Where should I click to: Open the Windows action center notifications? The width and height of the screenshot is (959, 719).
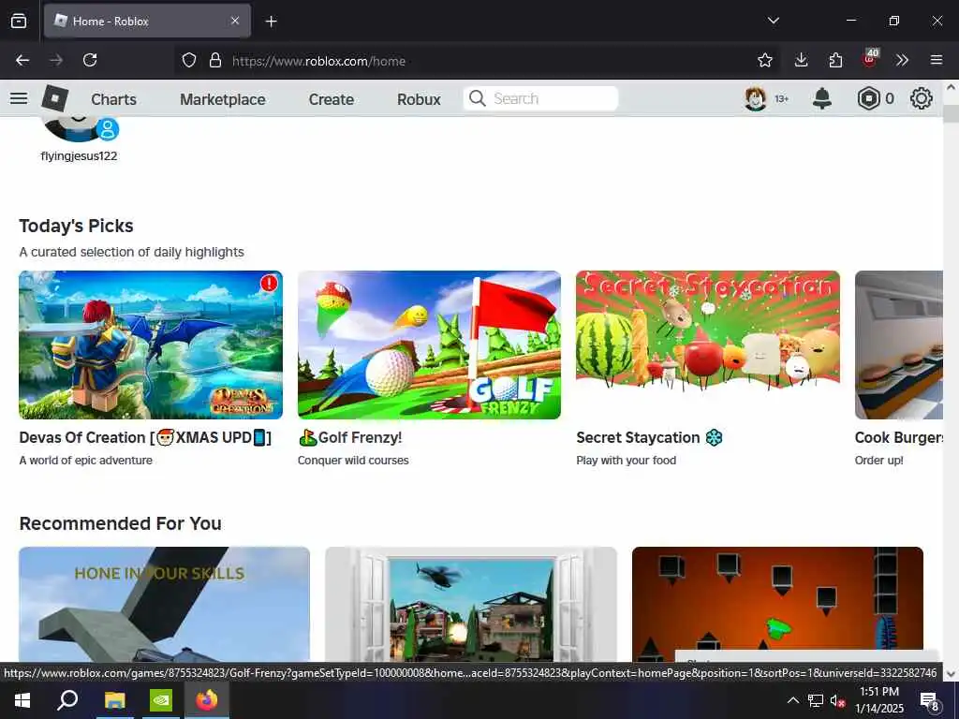pos(930,701)
